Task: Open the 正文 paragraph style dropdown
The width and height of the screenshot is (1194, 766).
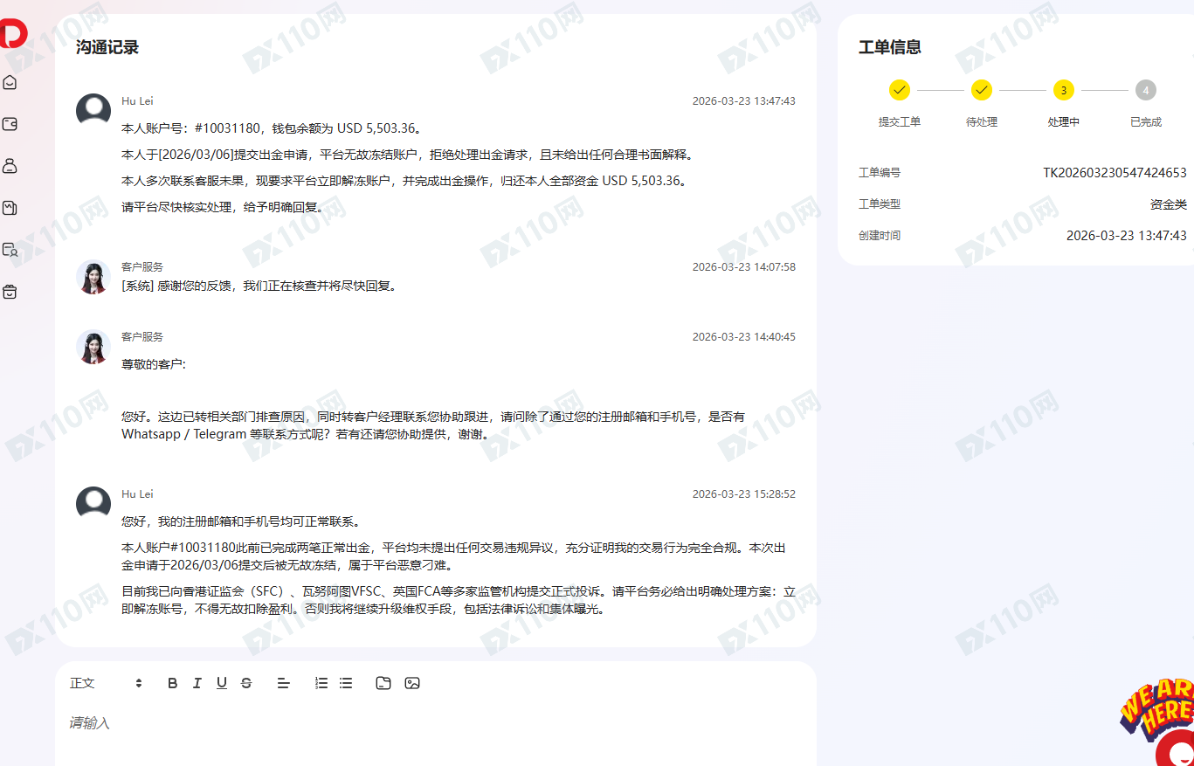Action: pyautogui.click(x=81, y=683)
